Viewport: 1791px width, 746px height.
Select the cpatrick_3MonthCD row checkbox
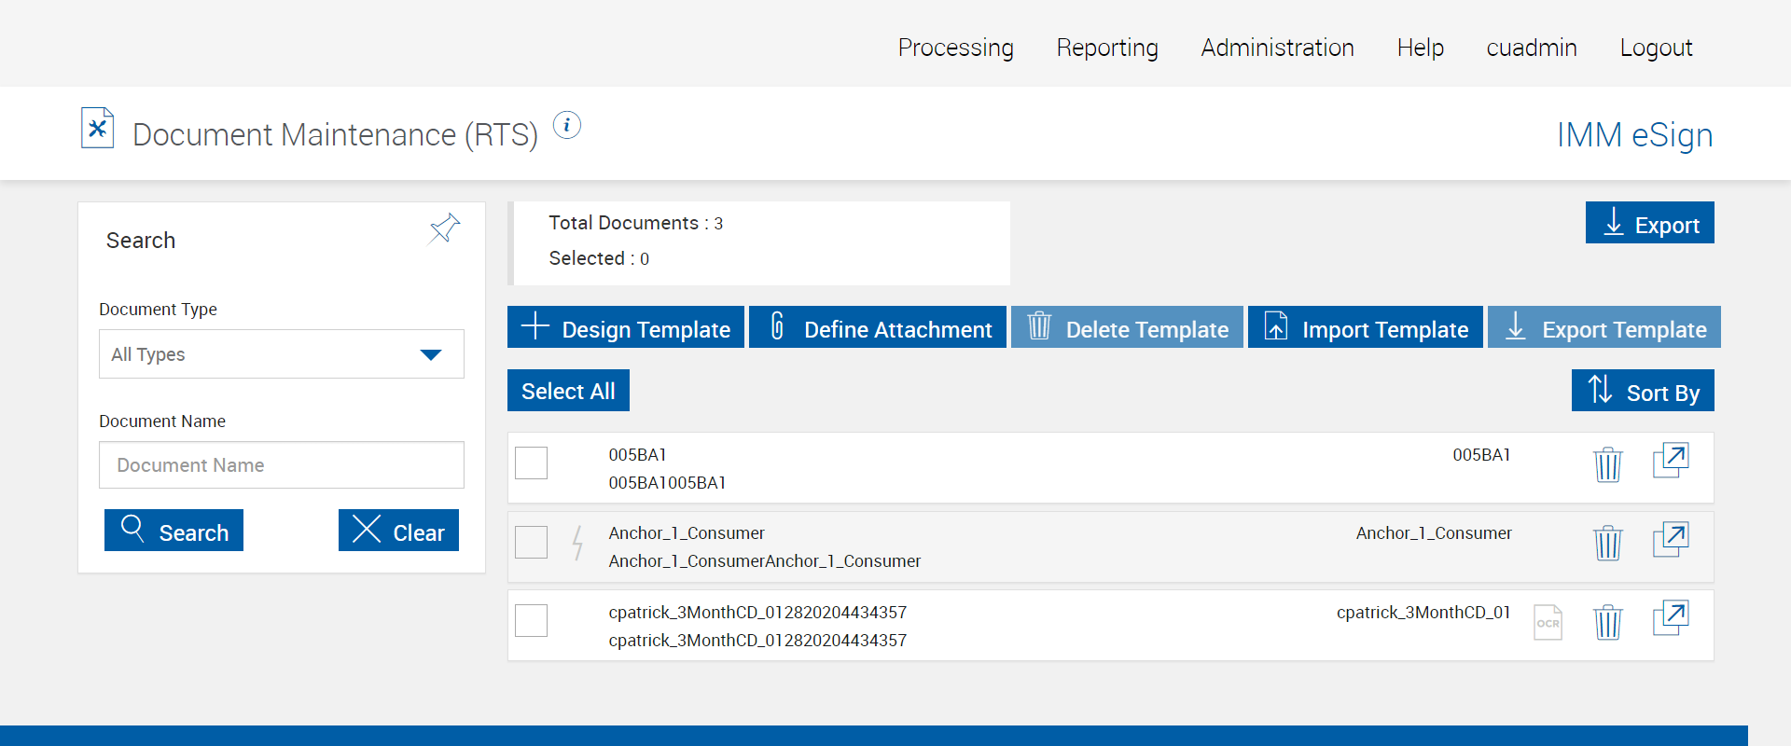coord(532,620)
